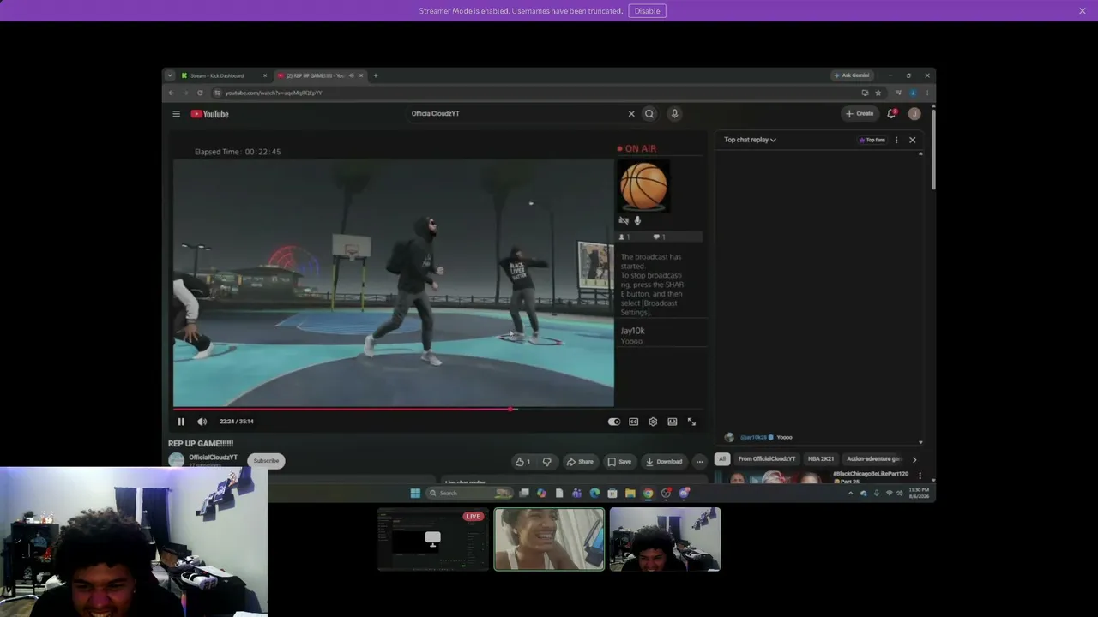Image resolution: width=1098 pixels, height=617 pixels.
Task: Select the REP UP GAME YouTube tab
Action: point(320,75)
